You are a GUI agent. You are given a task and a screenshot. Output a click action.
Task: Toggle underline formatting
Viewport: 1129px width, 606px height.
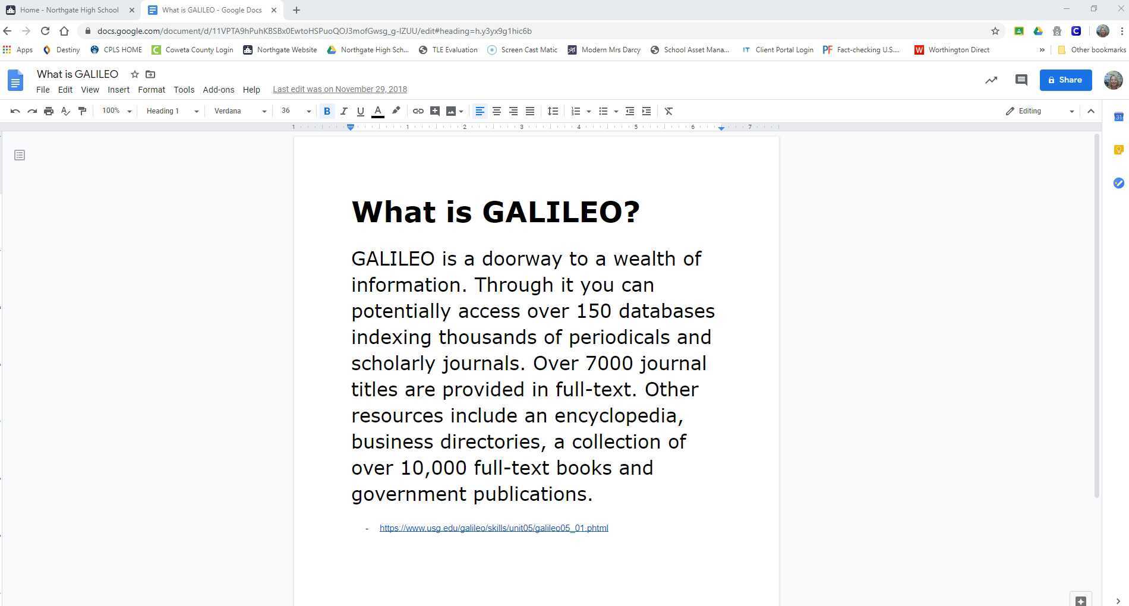coord(360,111)
